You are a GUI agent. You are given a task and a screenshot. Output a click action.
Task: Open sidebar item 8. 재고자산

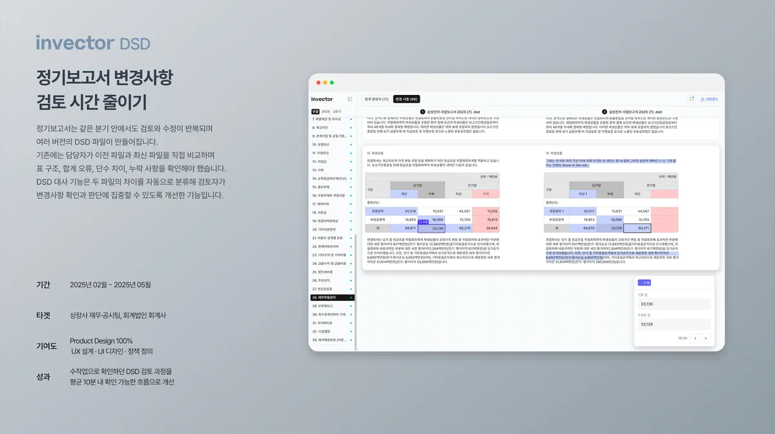[x=333, y=128]
